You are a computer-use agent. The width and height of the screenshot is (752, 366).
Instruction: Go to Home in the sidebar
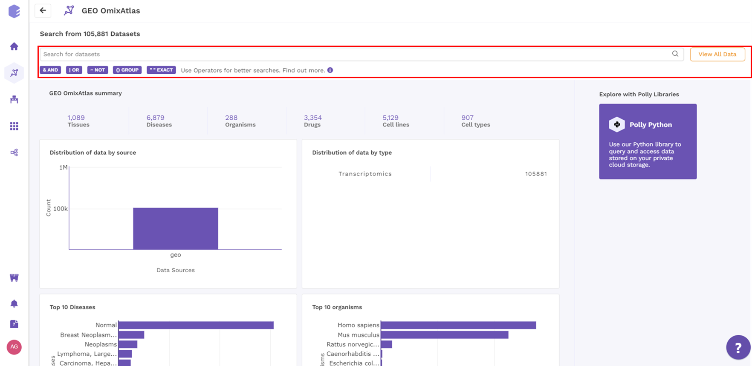(x=14, y=46)
